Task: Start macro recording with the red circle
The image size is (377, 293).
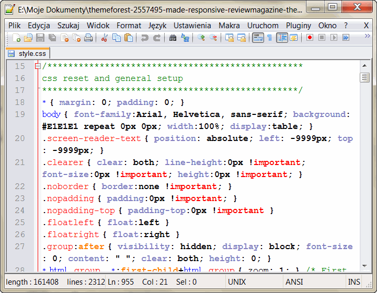Action: (310, 38)
